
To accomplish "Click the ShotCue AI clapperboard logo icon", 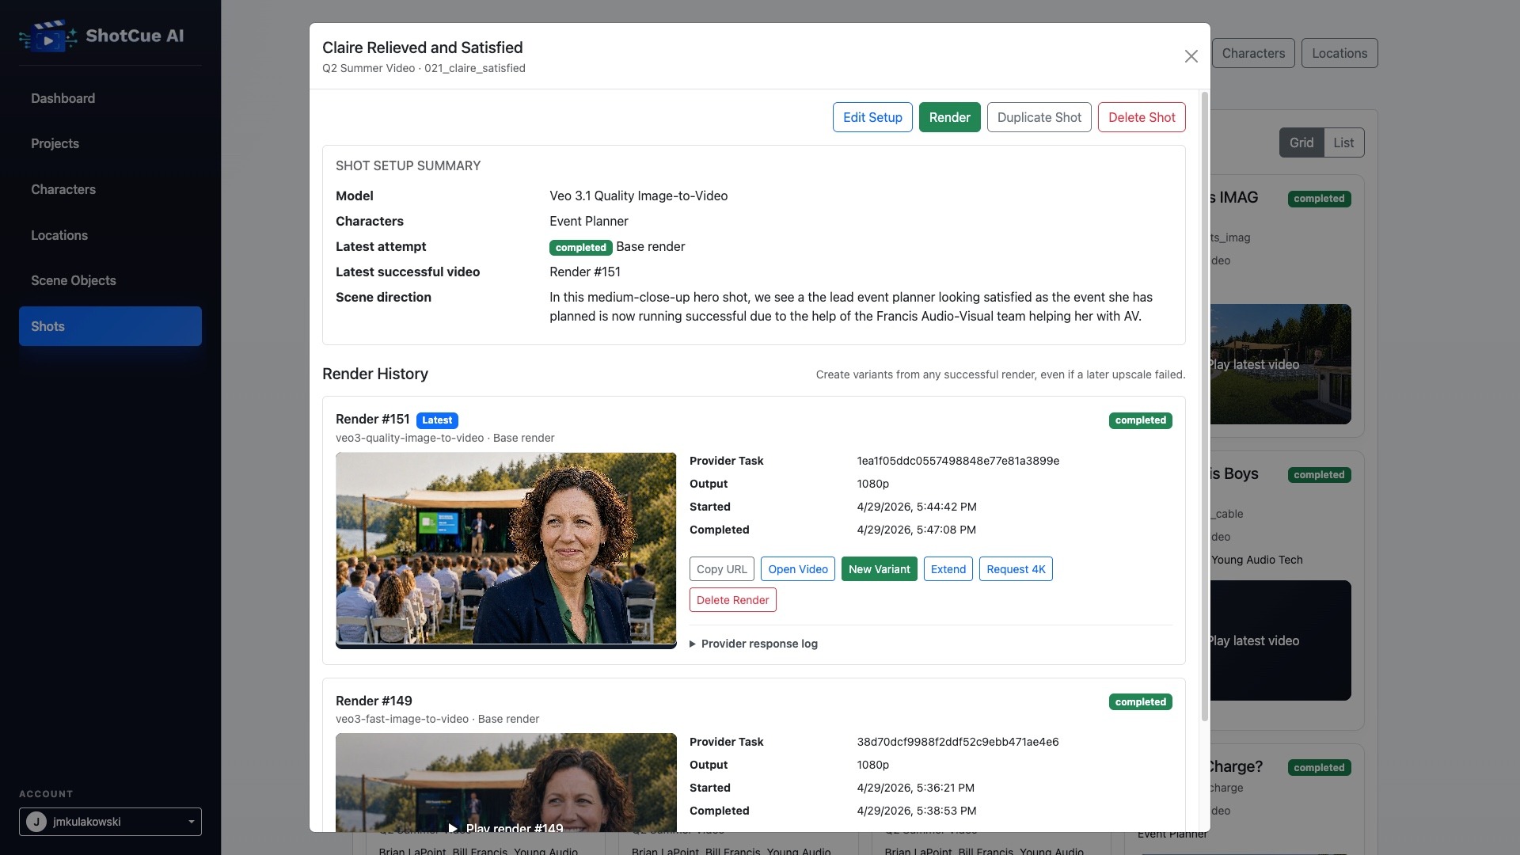I will [48, 36].
